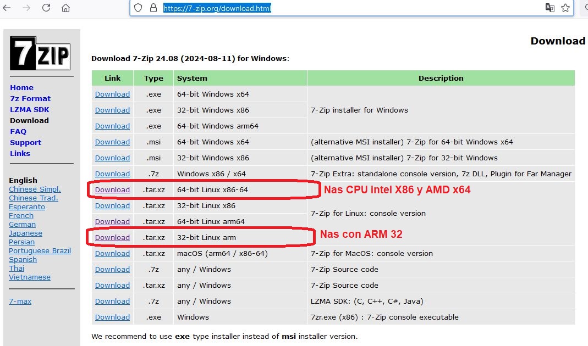Open the Home navigation link
Image resolution: width=588 pixels, height=346 pixels.
pyautogui.click(x=21, y=87)
